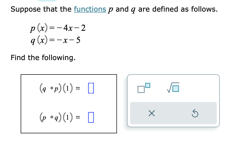Click the X icon to clear your answer

[151, 114]
